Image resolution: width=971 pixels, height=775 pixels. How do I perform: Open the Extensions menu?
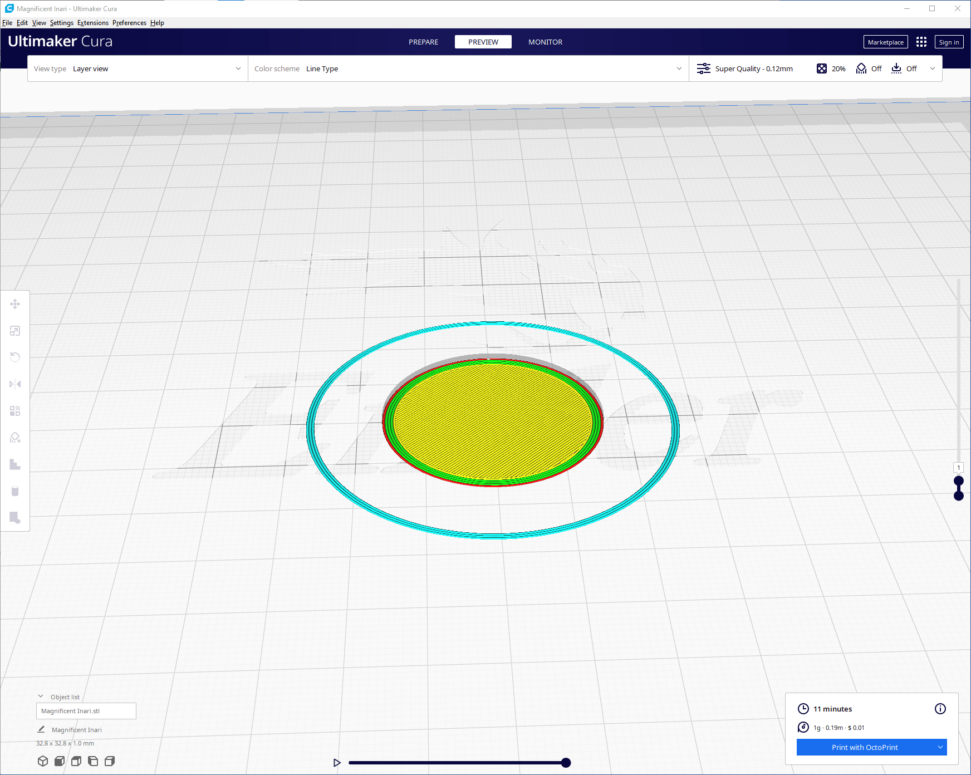pyautogui.click(x=93, y=23)
